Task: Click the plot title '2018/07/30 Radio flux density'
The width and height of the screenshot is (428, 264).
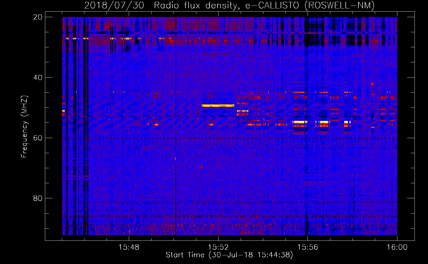Action: coord(229,5)
